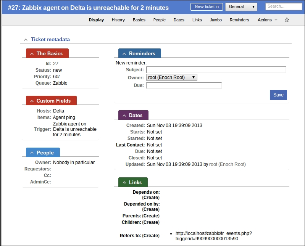
Task: Expand the Actions menu
Action: (x=267, y=20)
